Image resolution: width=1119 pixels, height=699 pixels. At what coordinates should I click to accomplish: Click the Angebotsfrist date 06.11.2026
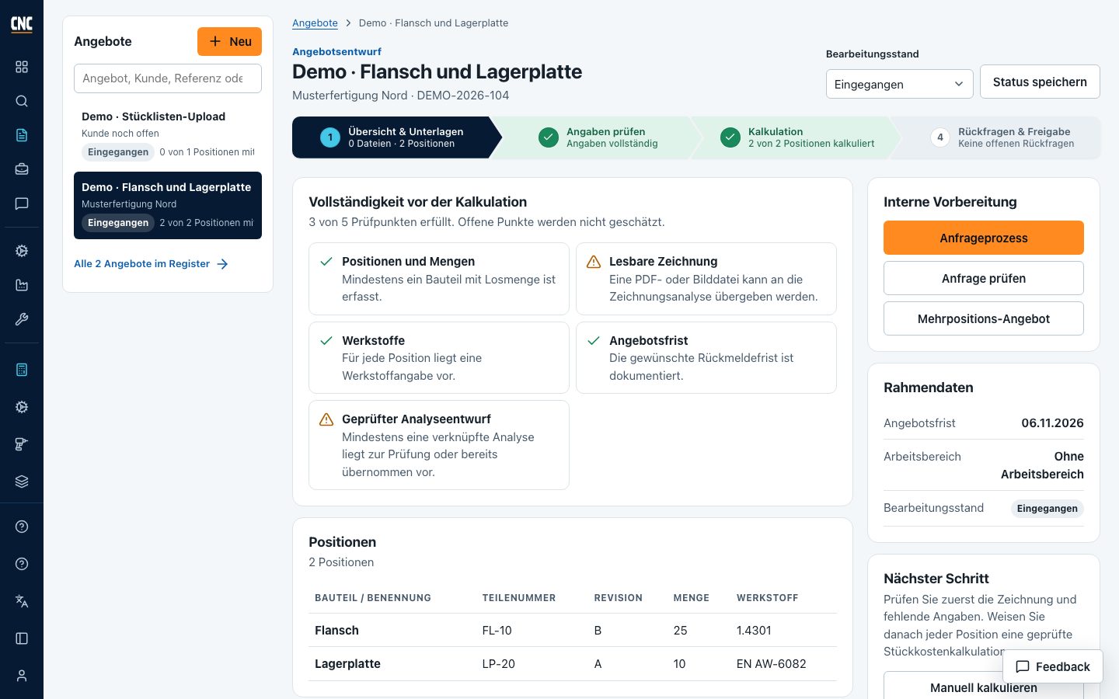pyautogui.click(x=1052, y=423)
